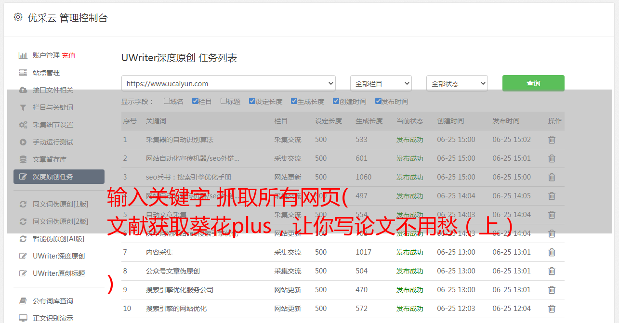Click the 发布时间 column header
619x323 pixels.
pos(506,121)
